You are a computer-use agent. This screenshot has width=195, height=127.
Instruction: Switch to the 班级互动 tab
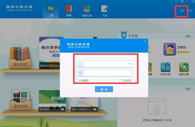coord(87,11)
